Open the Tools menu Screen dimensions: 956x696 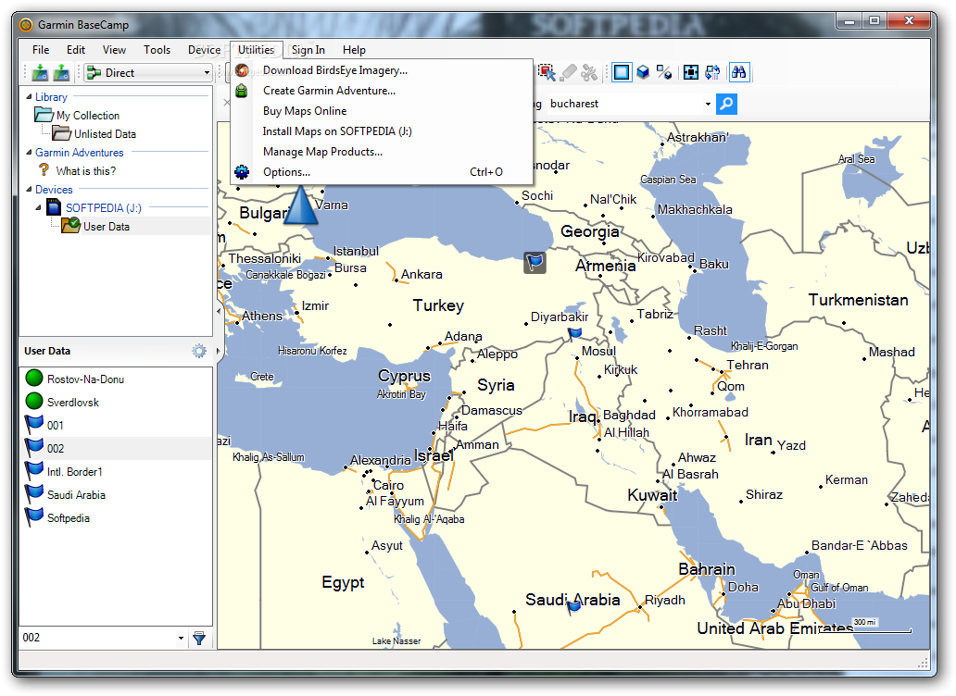(x=157, y=50)
